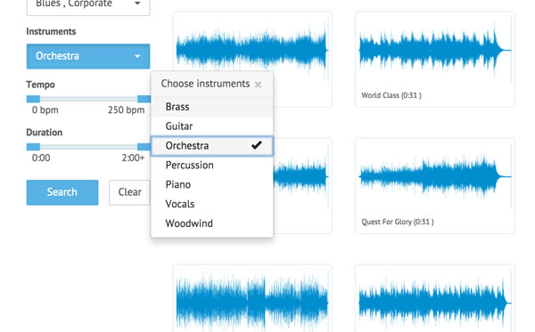Screen dimensions: 535x332
Task: Click the Instruments label
Action: [51, 32]
